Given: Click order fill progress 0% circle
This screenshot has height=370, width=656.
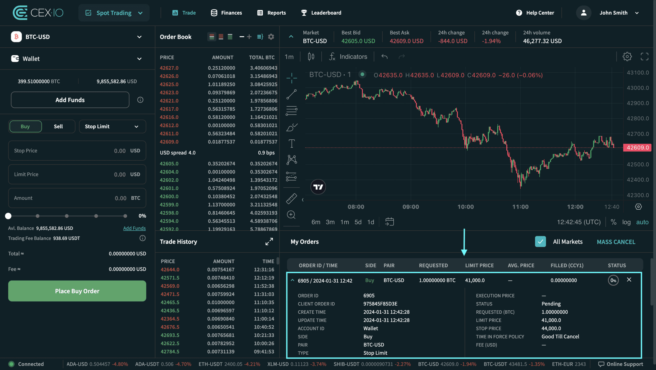Looking at the screenshot, I should (x=613, y=280).
